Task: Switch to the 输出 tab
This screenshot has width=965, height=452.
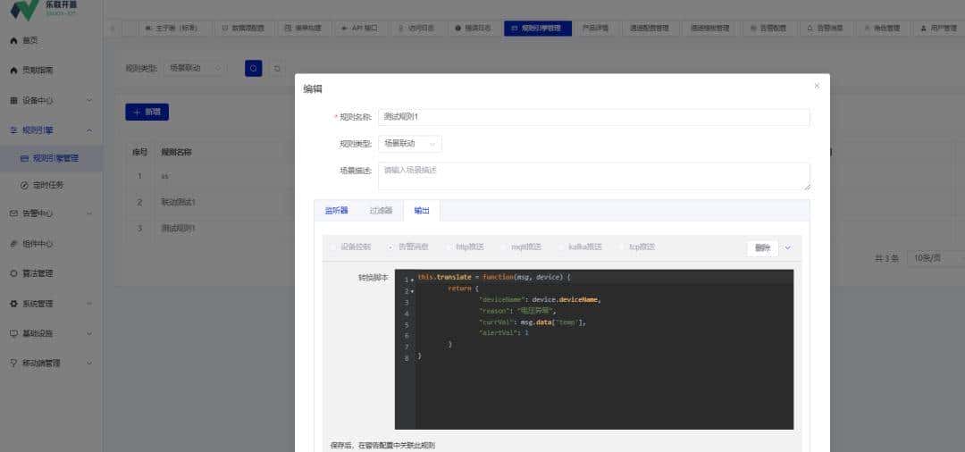Action: point(422,210)
